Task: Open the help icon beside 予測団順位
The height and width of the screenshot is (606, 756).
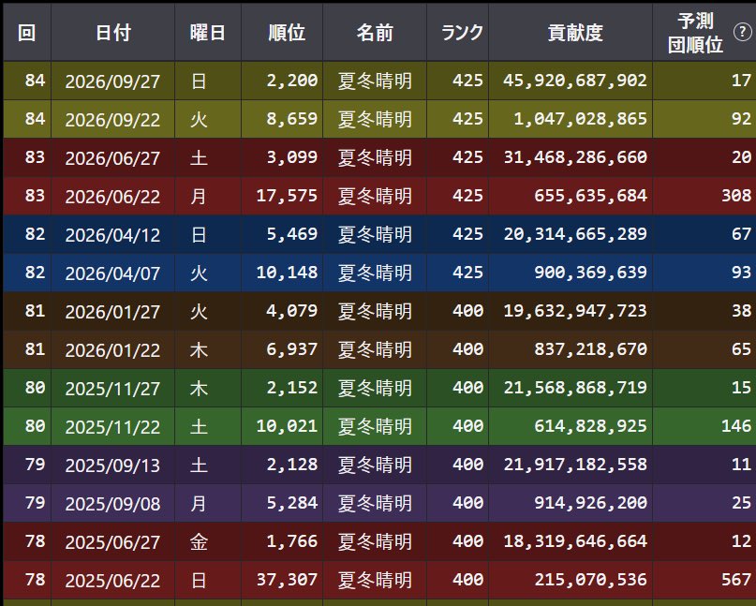Action: 742,32
